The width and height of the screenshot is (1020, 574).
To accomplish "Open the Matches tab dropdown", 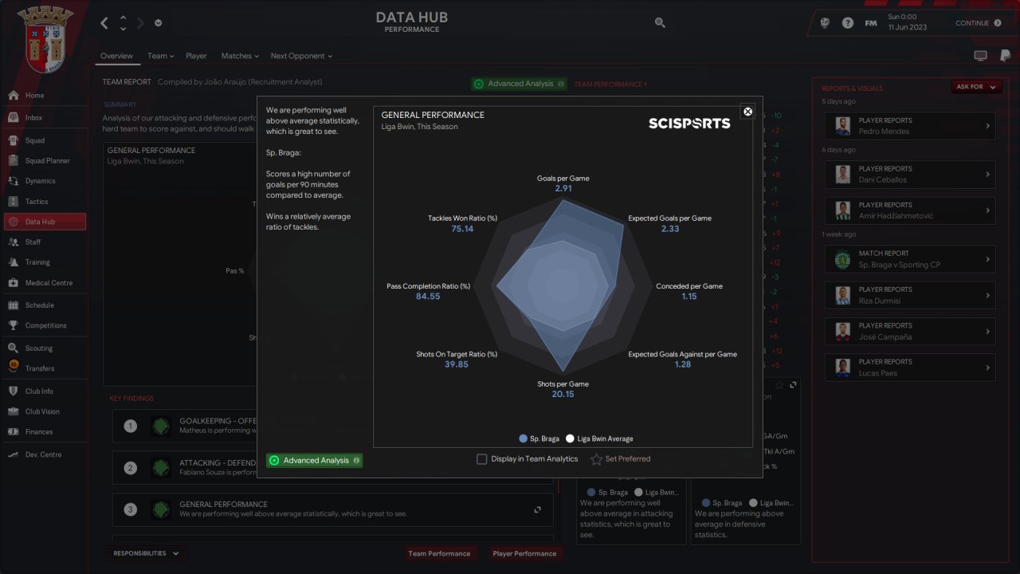I will tap(240, 56).
